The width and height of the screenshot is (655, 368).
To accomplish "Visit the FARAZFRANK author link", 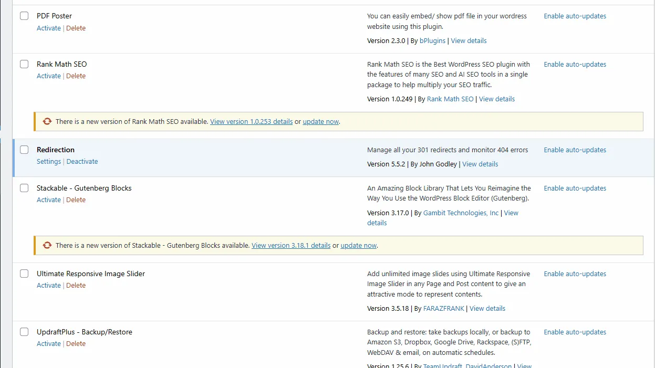I will 443,308.
